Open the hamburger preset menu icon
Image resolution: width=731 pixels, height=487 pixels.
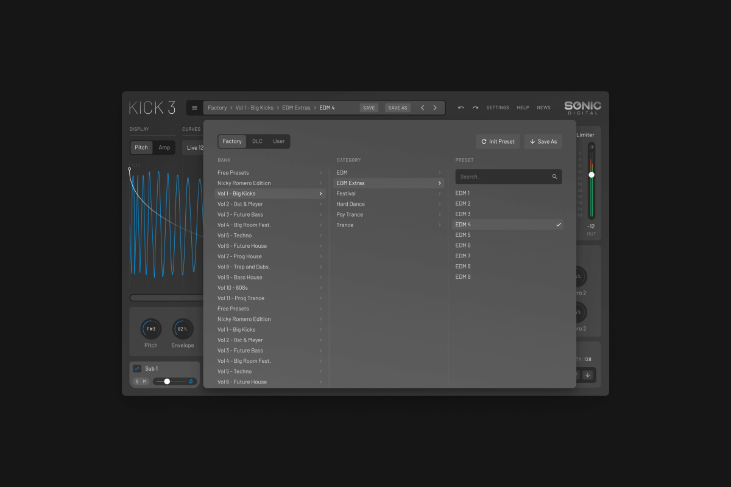tap(194, 108)
